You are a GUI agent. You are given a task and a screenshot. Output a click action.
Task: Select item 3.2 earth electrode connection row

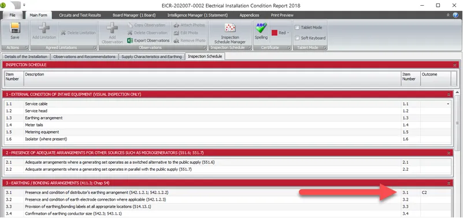pos(227,200)
